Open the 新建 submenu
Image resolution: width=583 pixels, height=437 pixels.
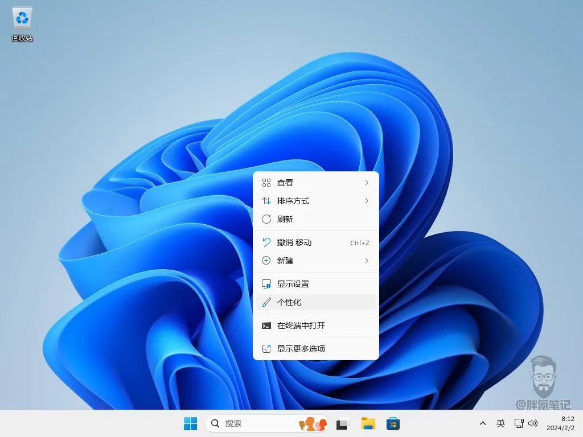pos(315,261)
